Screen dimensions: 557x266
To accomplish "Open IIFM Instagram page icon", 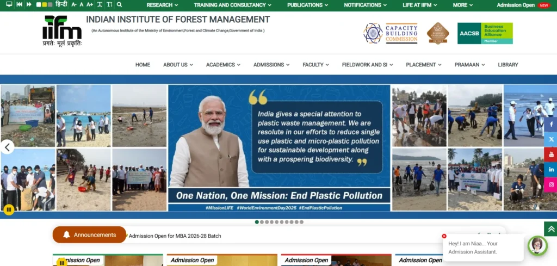I will [550, 184].
